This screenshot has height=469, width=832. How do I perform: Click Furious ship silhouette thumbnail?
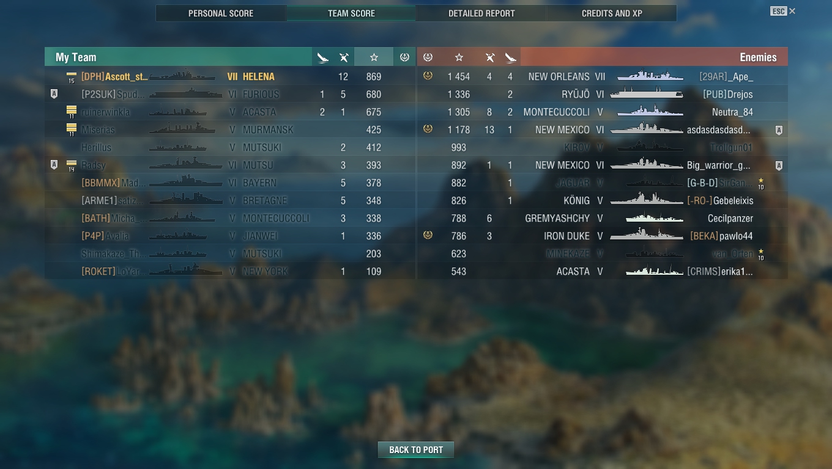185,94
